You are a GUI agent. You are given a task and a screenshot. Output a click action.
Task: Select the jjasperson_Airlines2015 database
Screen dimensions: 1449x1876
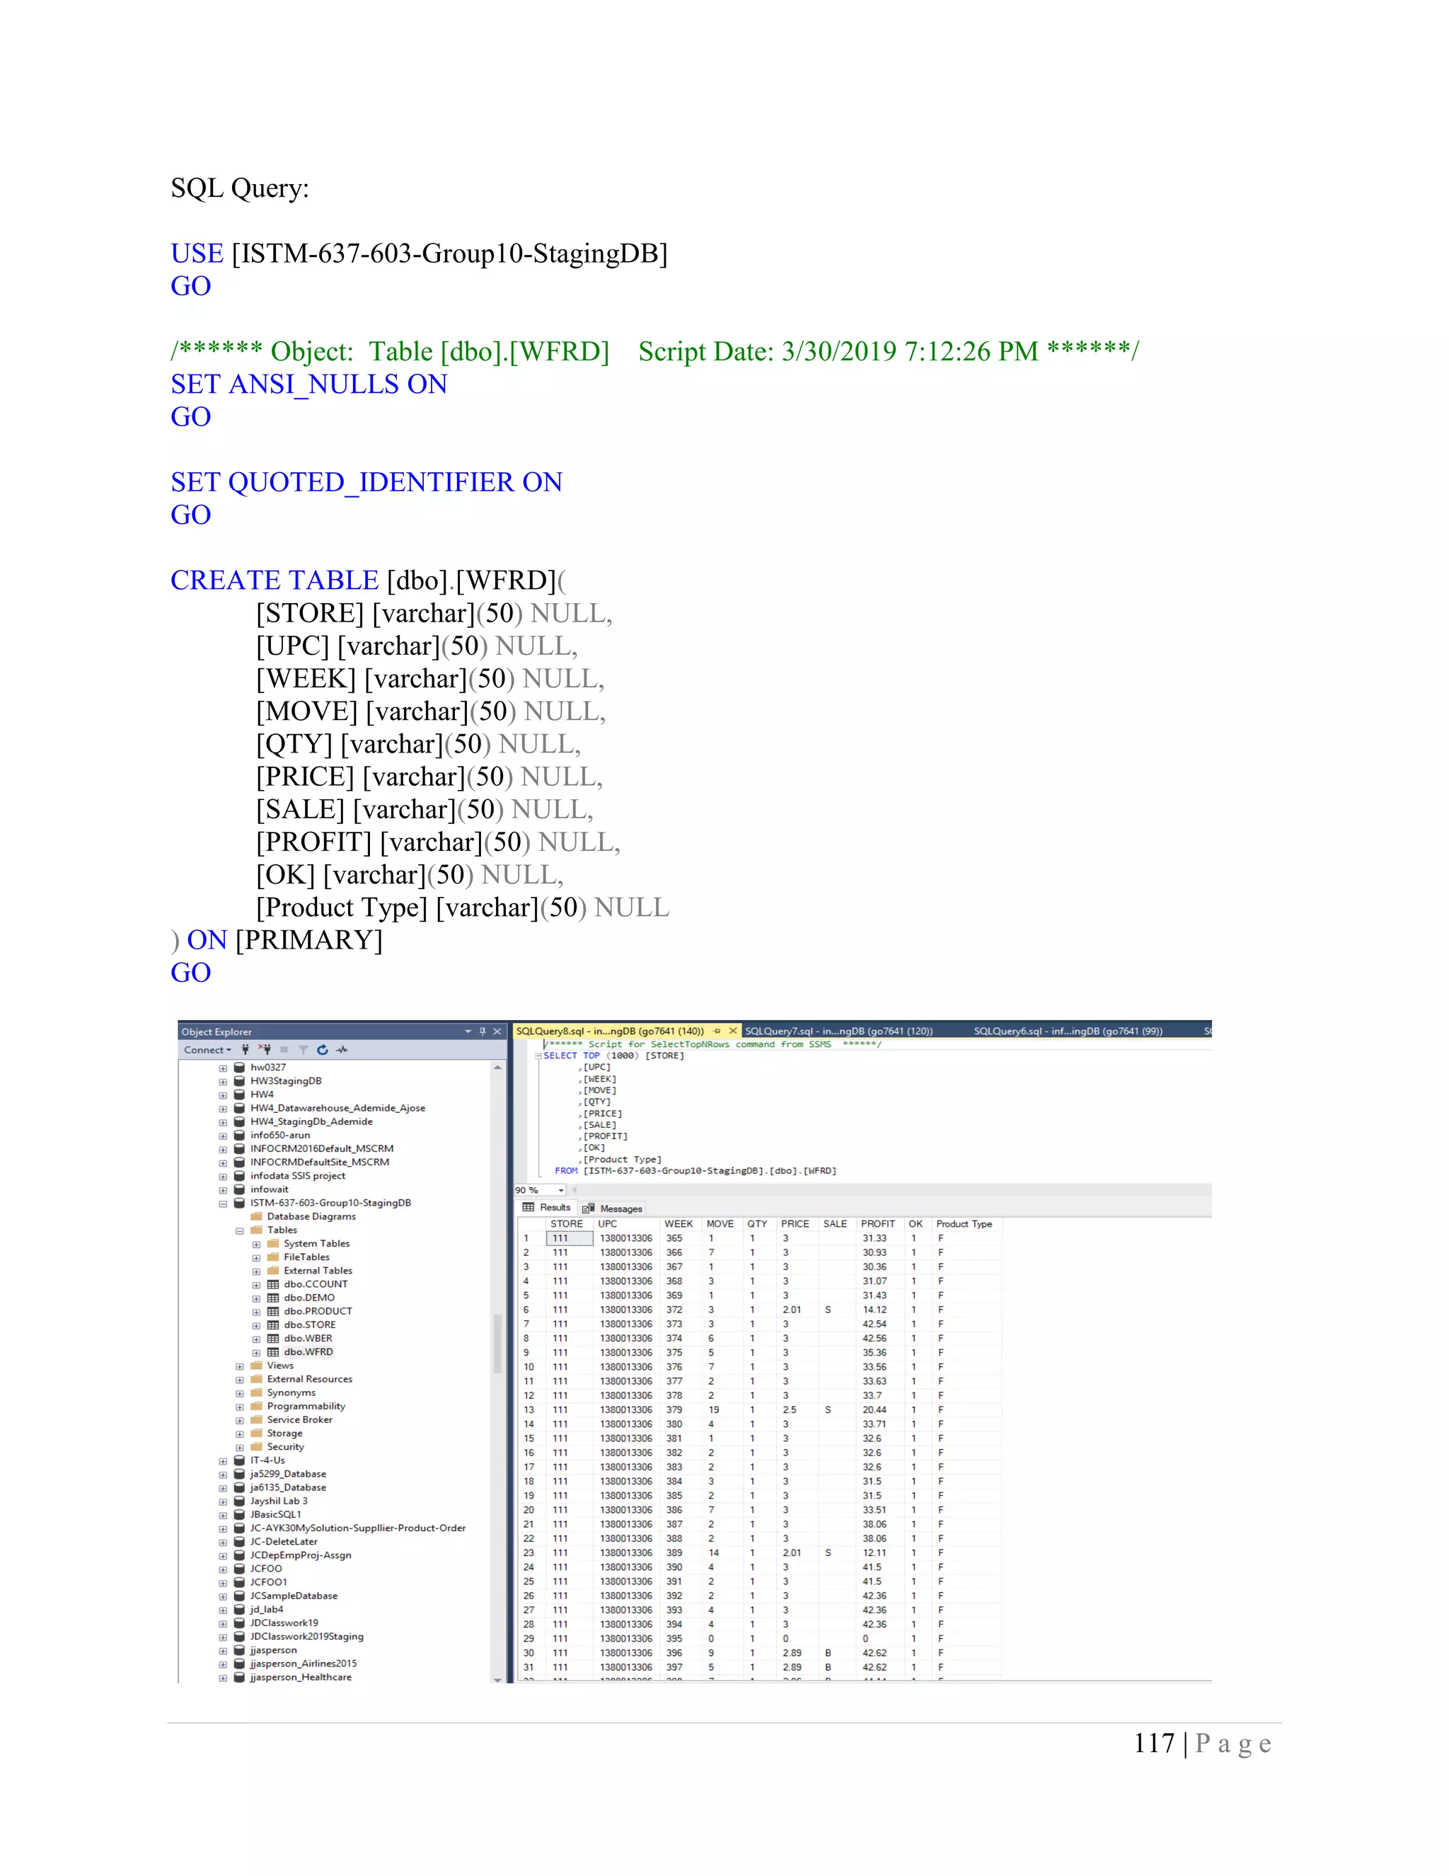tap(303, 1664)
